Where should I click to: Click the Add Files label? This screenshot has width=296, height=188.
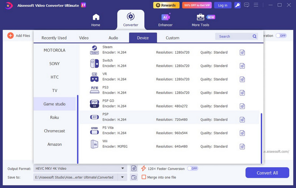(x=23, y=36)
